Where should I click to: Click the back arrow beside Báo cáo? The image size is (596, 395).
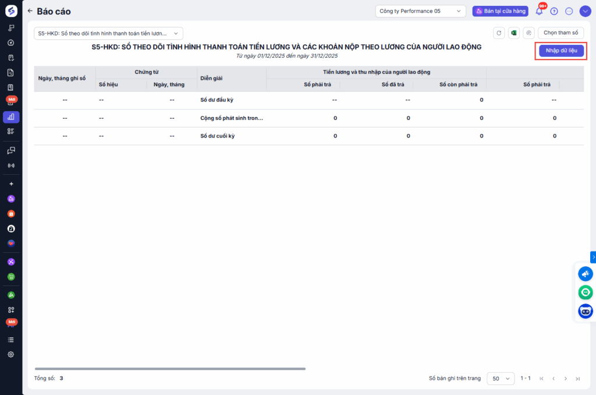(x=30, y=10)
